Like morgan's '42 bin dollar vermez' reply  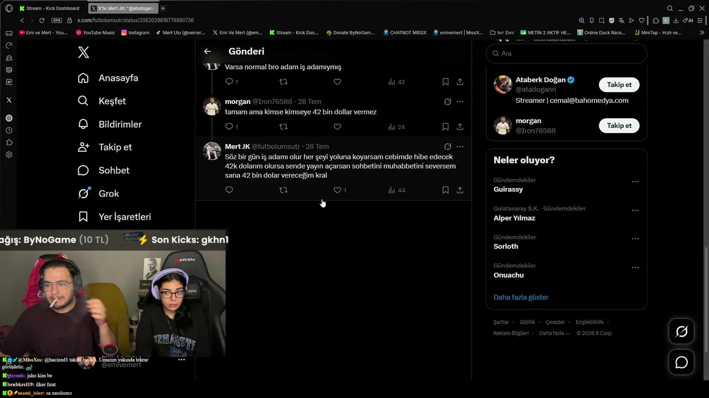337,127
